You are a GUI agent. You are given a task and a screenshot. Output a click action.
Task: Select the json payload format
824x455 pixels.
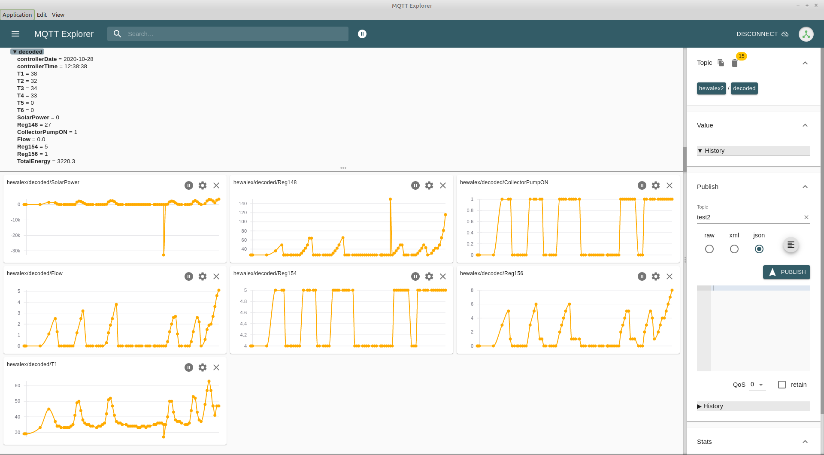pos(759,249)
